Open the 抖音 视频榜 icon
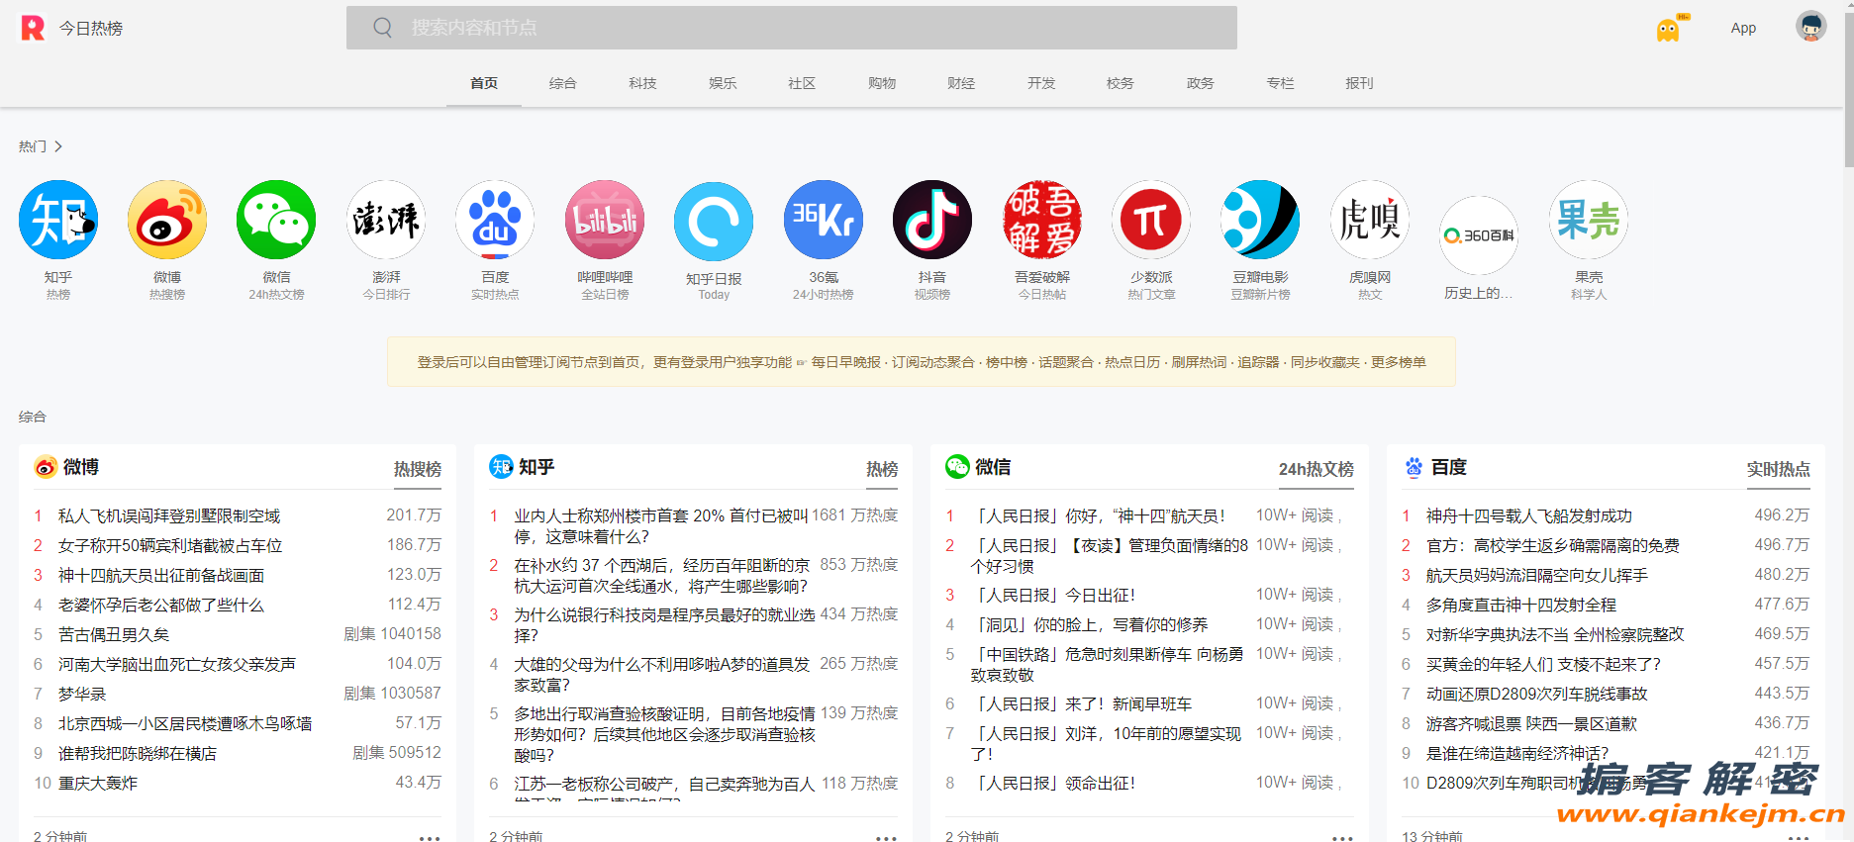This screenshot has height=842, width=1854. [932, 220]
